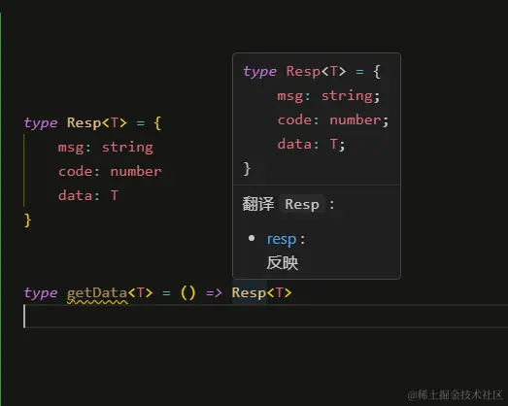Image resolution: width=508 pixels, height=406 pixels.
Task: Click the data property in the editor
Action: click(75, 195)
